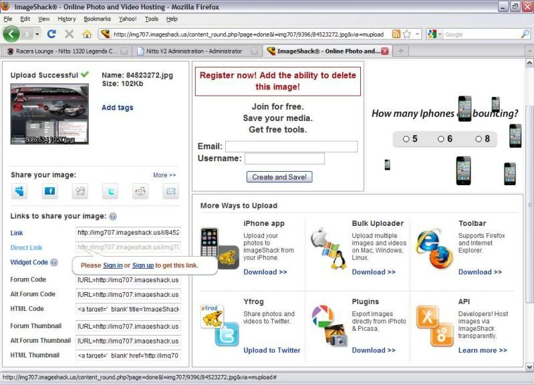534x385 pixels.
Task: Click the Home toolbar button
Action: (87, 34)
